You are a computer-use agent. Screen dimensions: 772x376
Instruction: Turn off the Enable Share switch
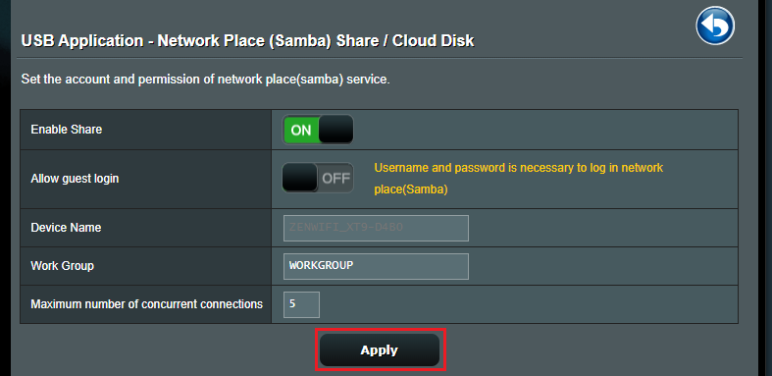coord(318,130)
